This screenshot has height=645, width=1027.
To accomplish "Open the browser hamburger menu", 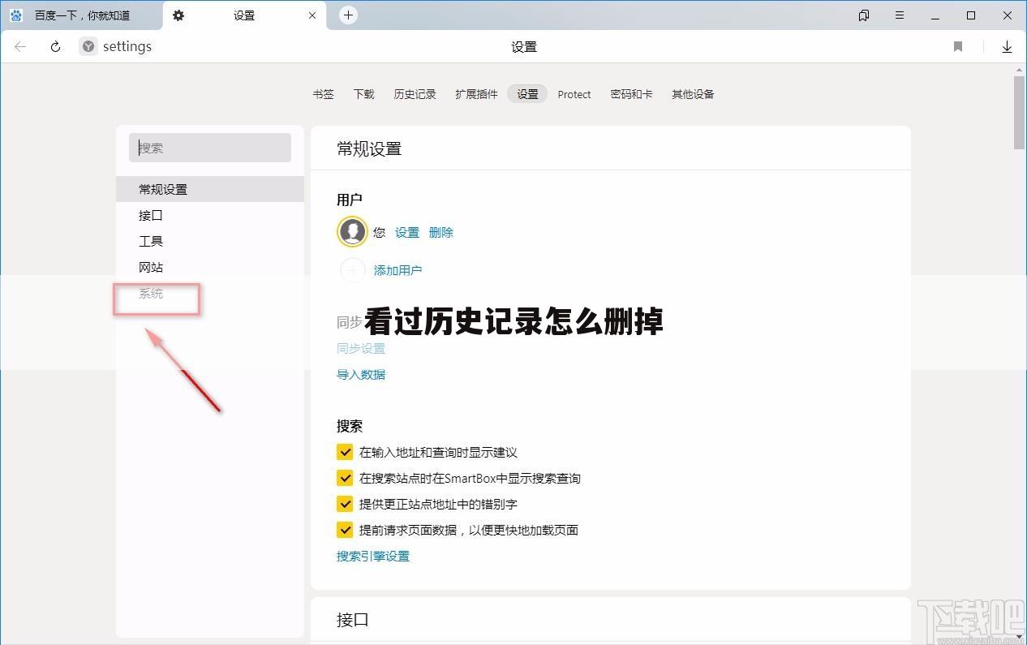I will pyautogui.click(x=899, y=15).
